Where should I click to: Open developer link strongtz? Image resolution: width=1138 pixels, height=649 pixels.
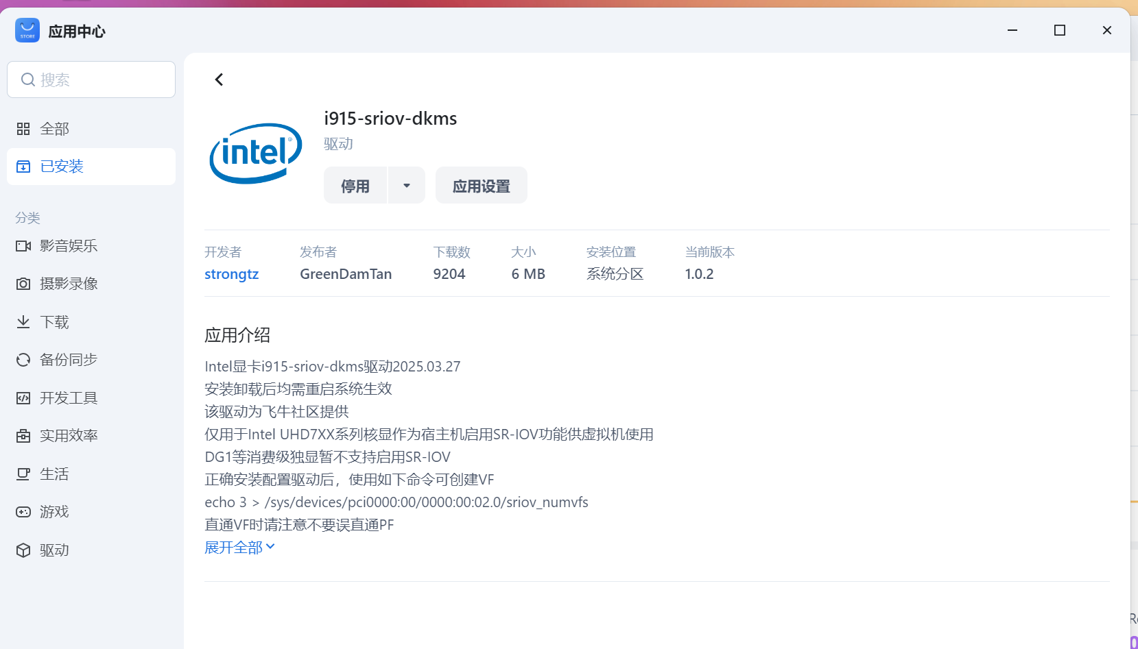(x=232, y=274)
